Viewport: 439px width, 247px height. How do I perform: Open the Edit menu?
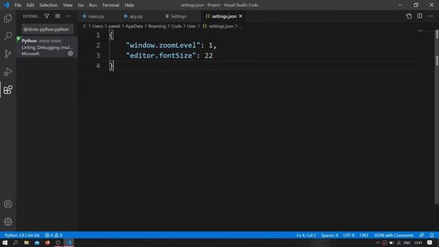tap(30, 5)
